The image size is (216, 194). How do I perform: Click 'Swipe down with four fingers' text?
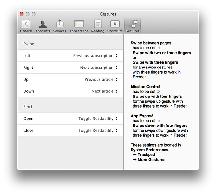click(x=160, y=126)
